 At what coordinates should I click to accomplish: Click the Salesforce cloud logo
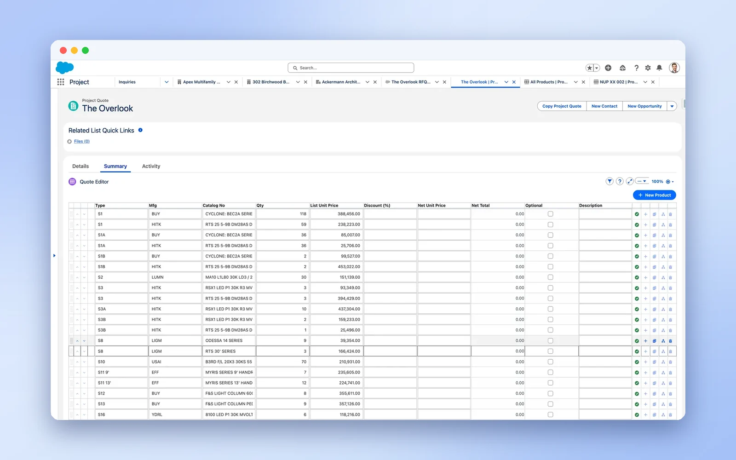coord(65,68)
